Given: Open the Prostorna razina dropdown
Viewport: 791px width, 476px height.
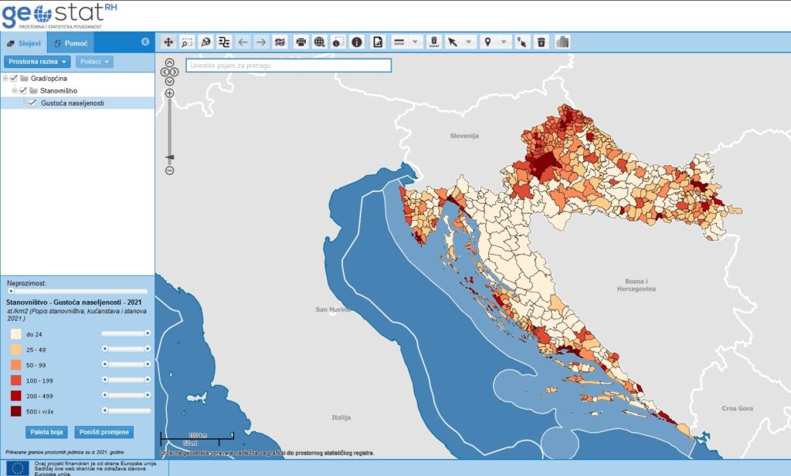Looking at the screenshot, I should coord(38,62).
